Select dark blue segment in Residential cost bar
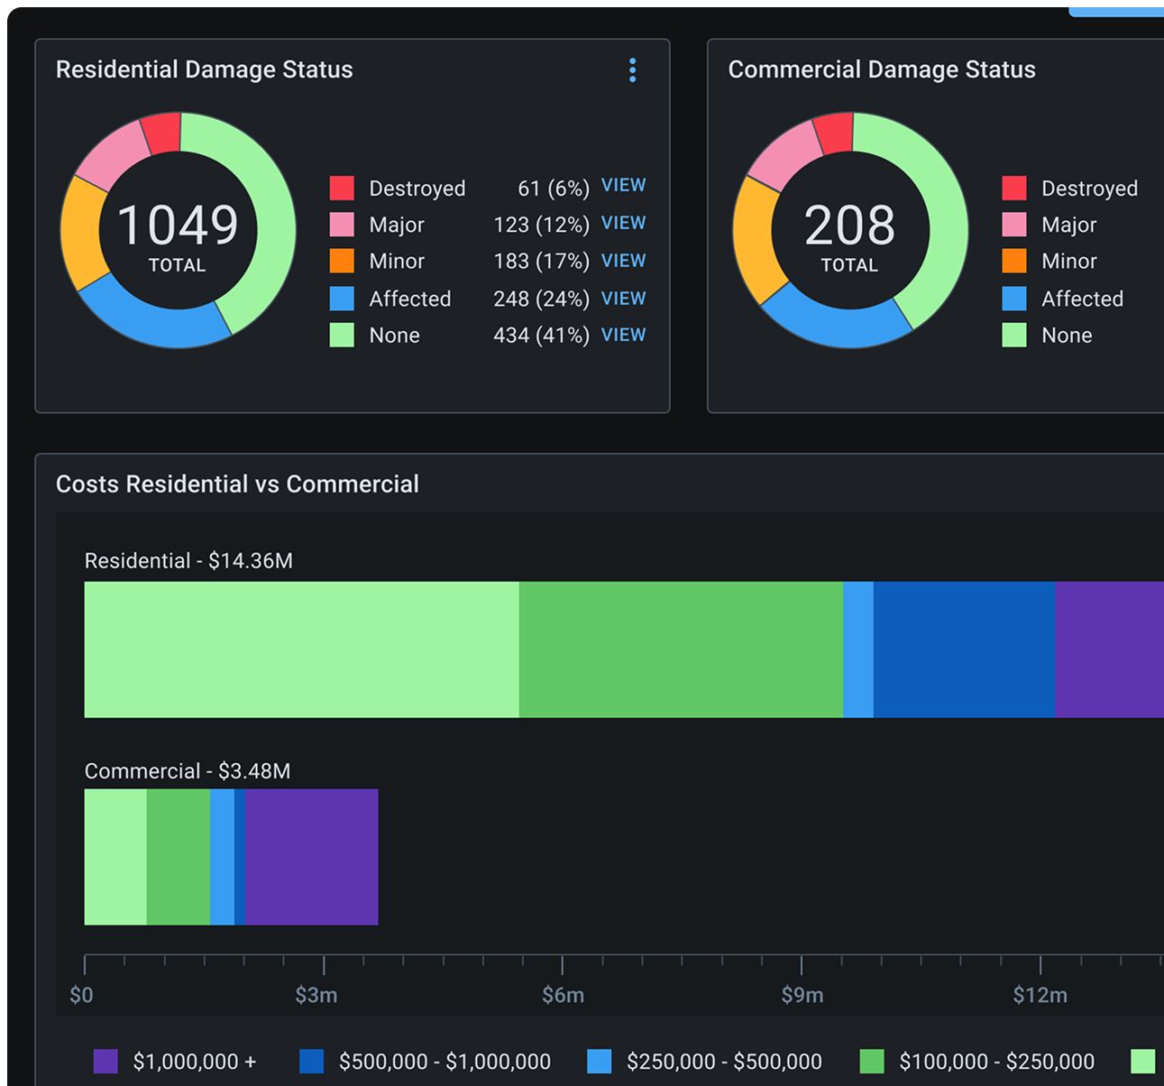 (963, 649)
